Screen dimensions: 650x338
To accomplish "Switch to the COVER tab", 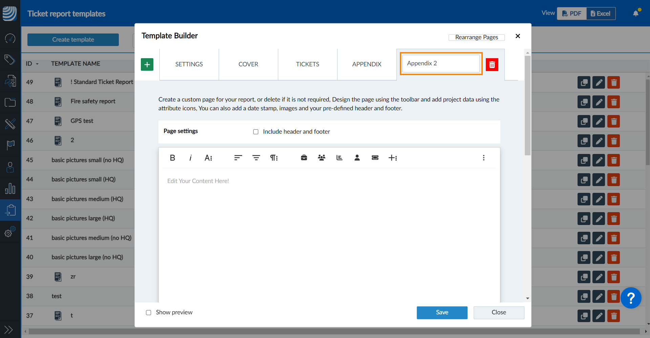I will (248, 64).
